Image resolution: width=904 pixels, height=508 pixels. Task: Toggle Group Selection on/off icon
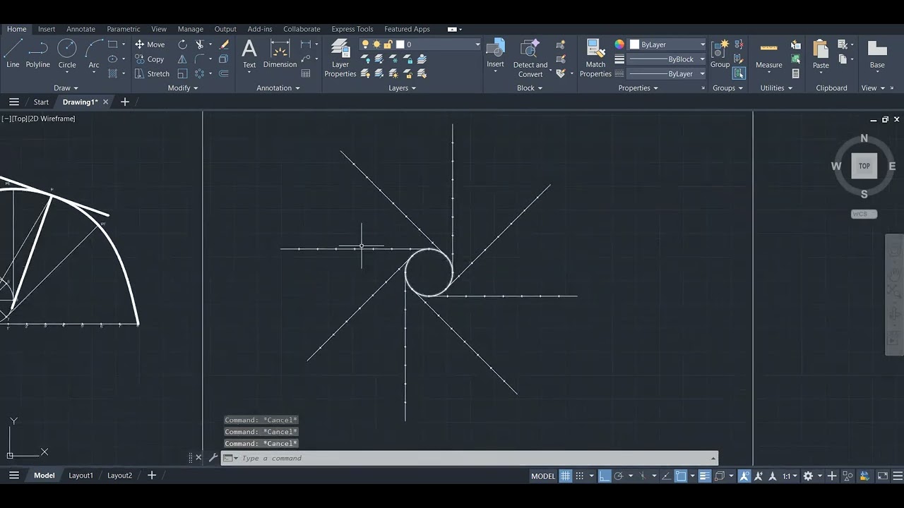point(738,73)
